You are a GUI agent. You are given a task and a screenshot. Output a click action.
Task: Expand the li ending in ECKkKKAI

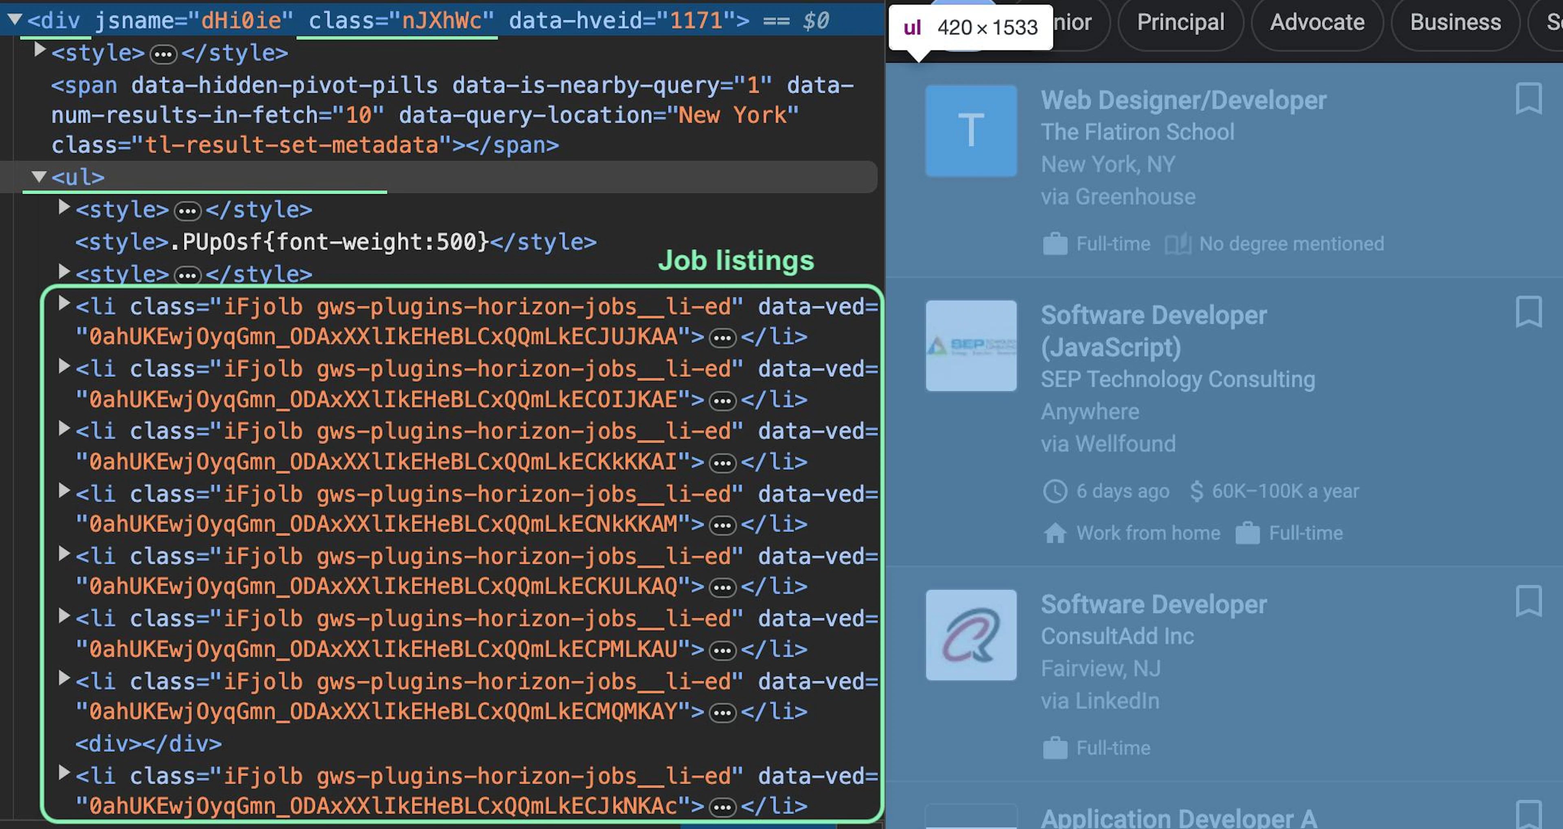point(64,429)
